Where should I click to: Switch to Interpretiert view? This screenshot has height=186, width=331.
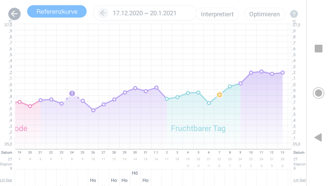pyautogui.click(x=217, y=14)
